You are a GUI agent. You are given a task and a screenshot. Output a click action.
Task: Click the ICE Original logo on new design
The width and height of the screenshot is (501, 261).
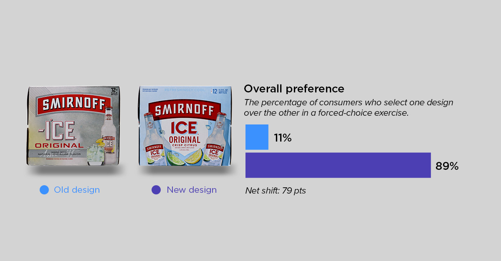(x=185, y=133)
